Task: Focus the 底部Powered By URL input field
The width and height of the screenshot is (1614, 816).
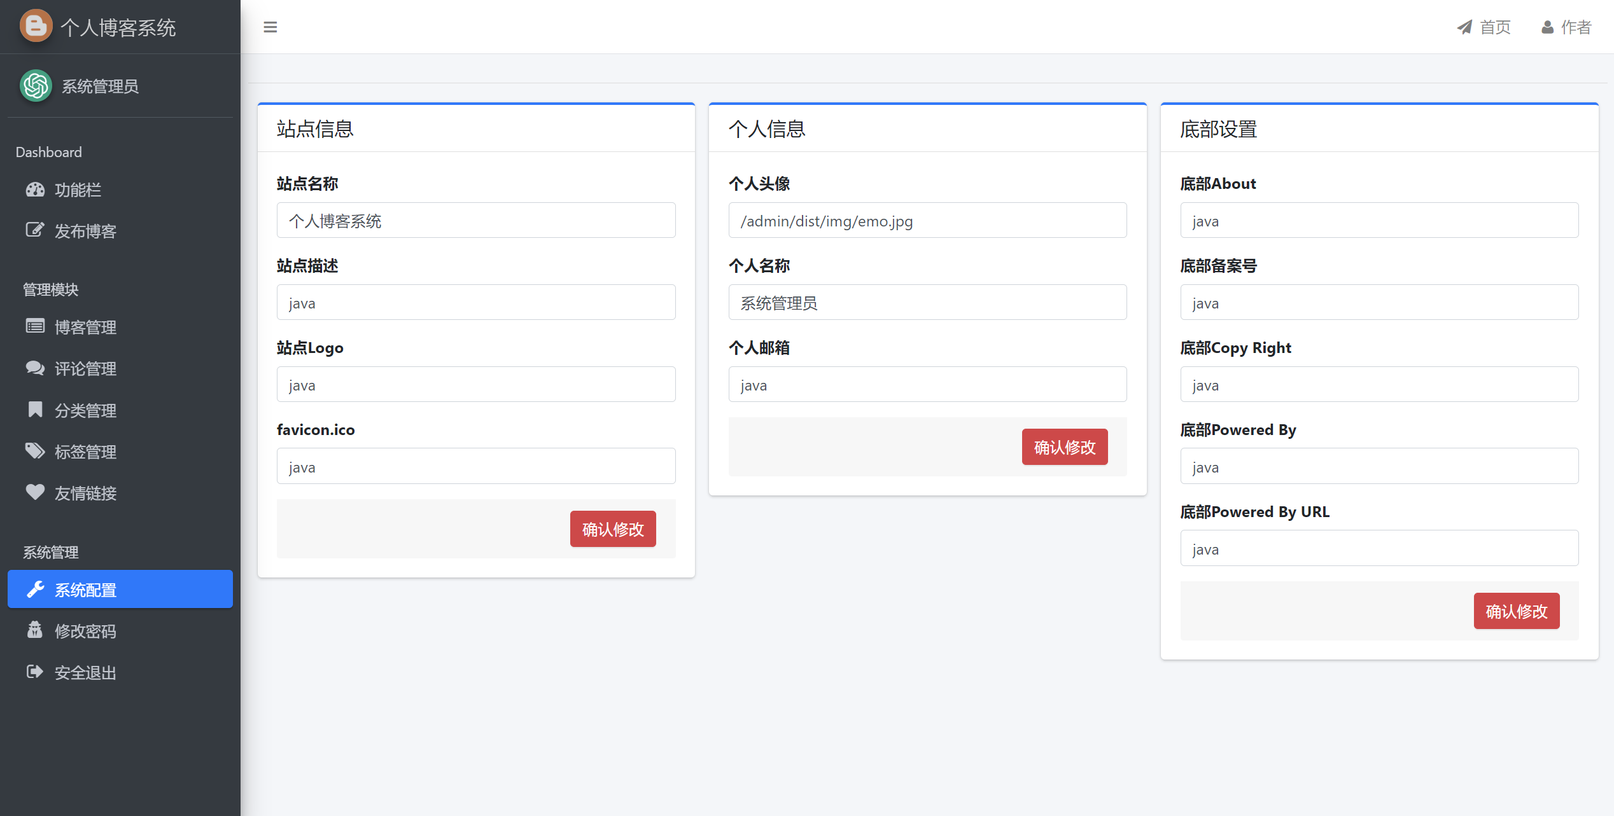Action: 1380,548
